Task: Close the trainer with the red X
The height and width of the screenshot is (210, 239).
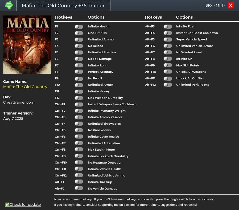Action: click(231, 6)
